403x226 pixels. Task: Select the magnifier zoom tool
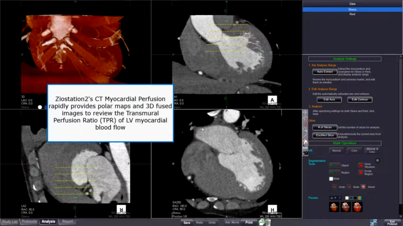tap(305, 130)
